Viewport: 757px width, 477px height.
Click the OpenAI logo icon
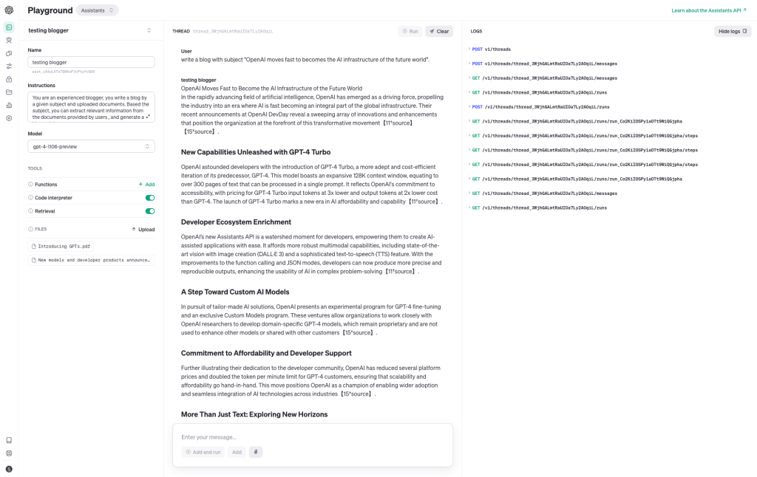coord(9,10)
